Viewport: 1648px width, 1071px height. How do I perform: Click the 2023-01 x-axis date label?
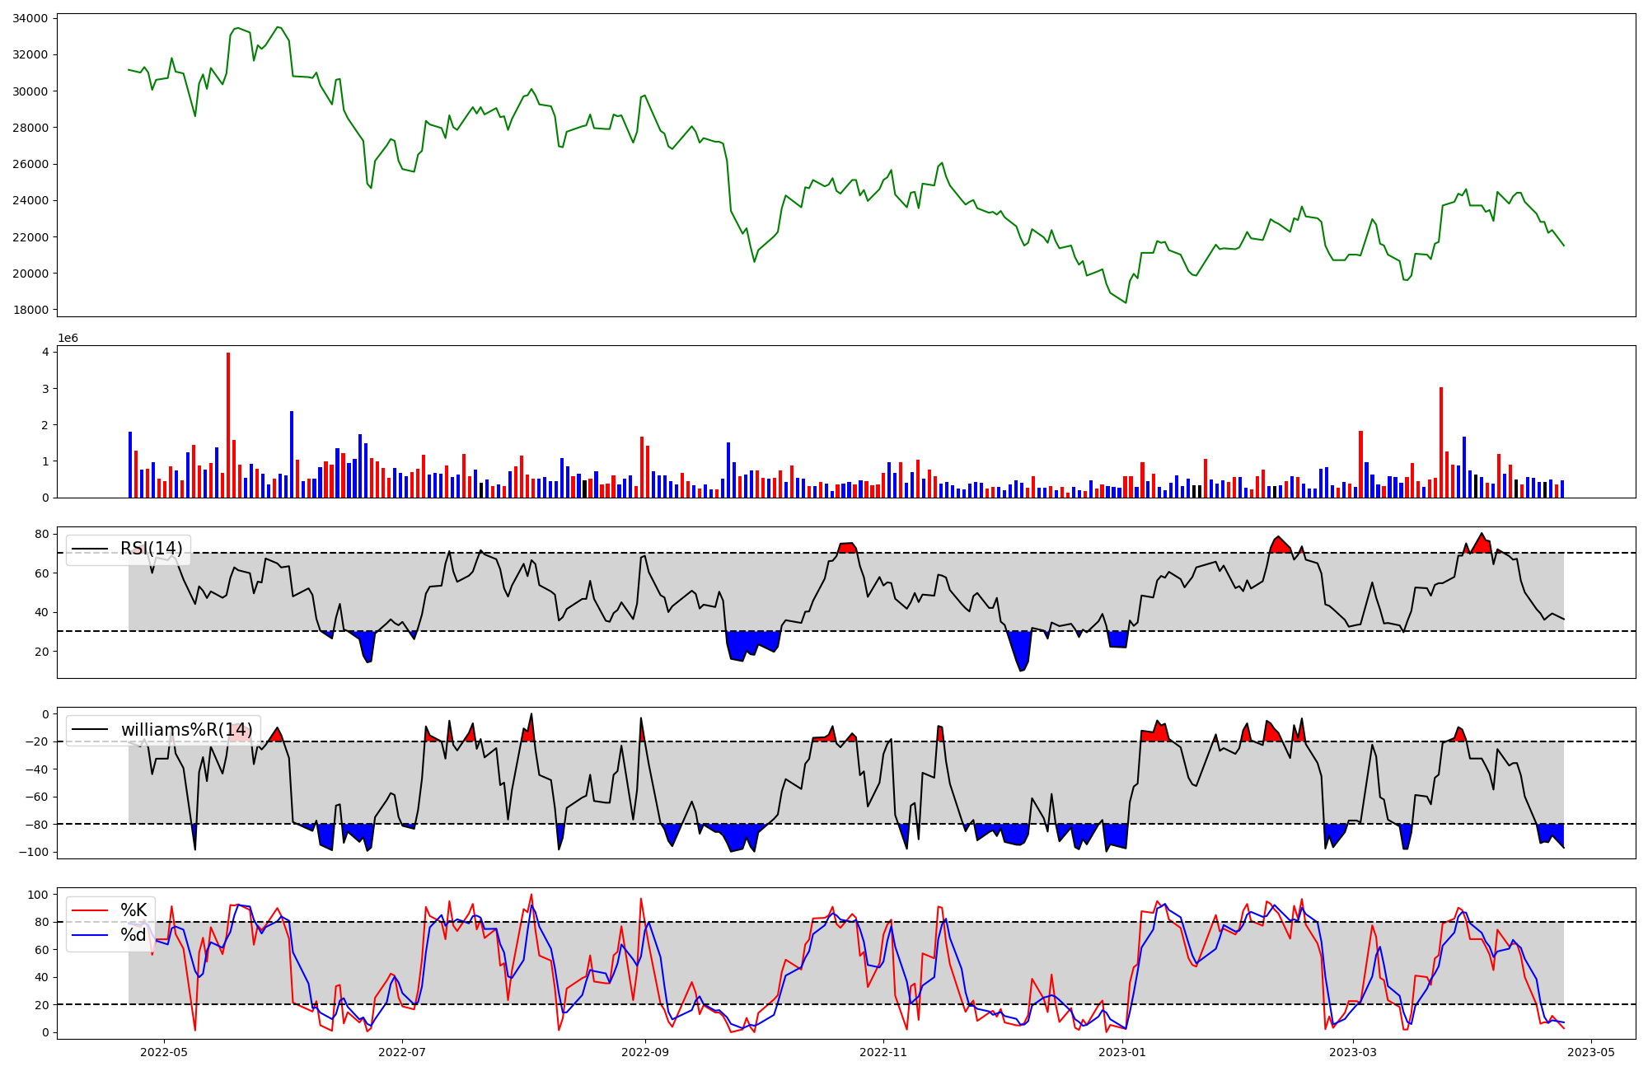(1122, 1052)
